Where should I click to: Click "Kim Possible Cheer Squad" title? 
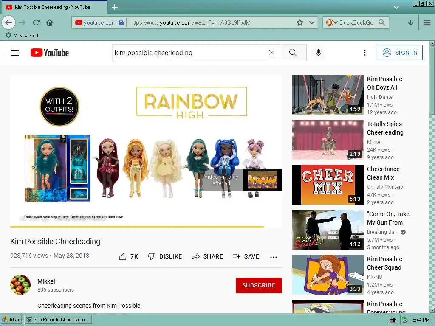click(x=384, y=263)
